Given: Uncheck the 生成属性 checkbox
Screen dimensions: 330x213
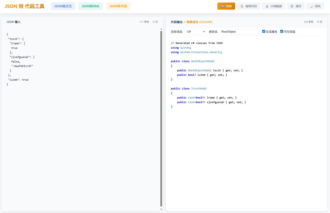Looking at the screenshot, I should 264,32.
